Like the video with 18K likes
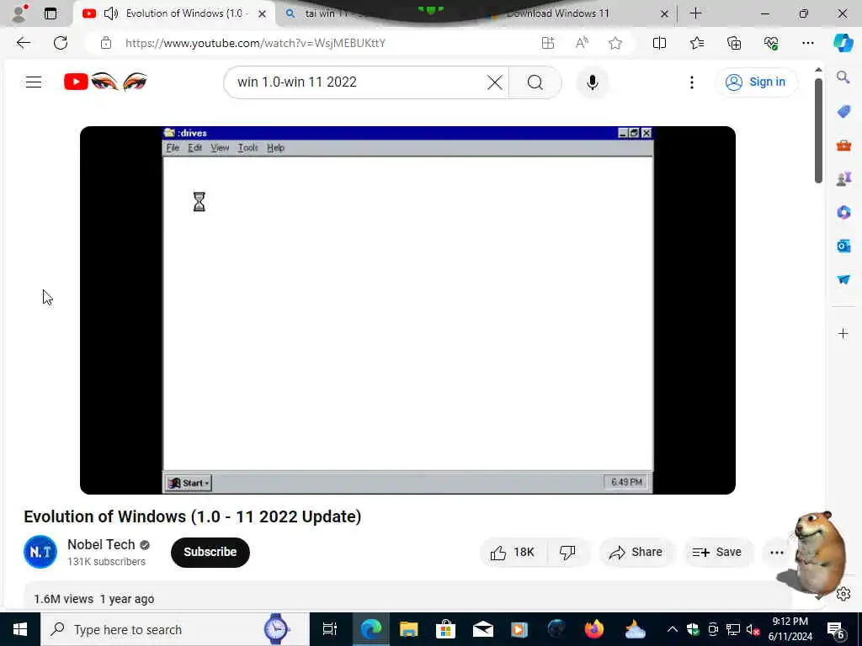Image resolution: width=862 pixels, height=646 pixels. pos(513,552)
